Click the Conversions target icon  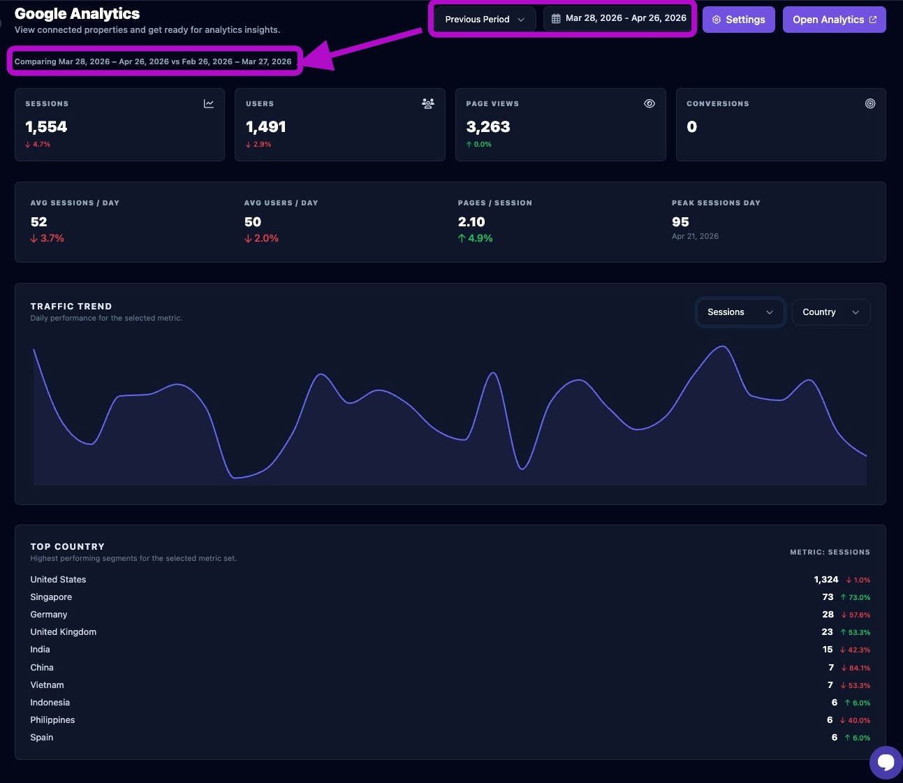coord(870,103)
